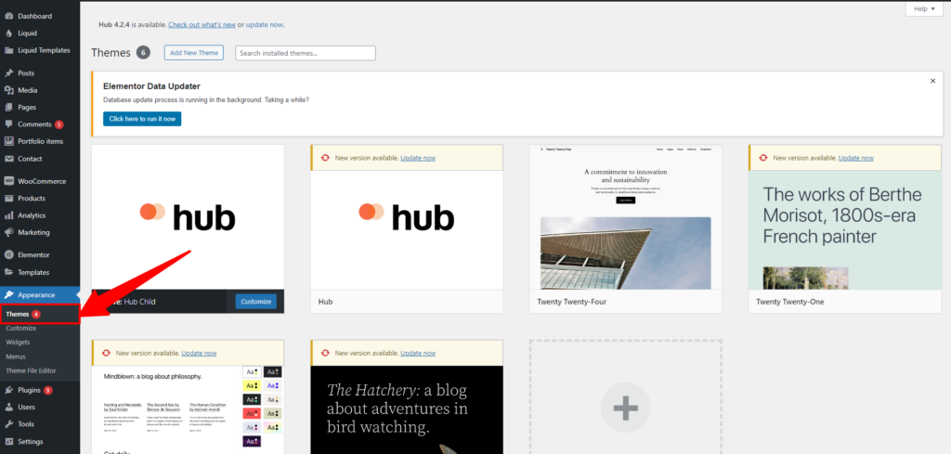Image resolution: width=951 pixels, height=454 pixels.
Task: Click the Comments speech bubble icon
Action: [8, 124]
